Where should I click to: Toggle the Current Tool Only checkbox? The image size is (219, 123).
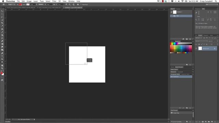point(171,122)
